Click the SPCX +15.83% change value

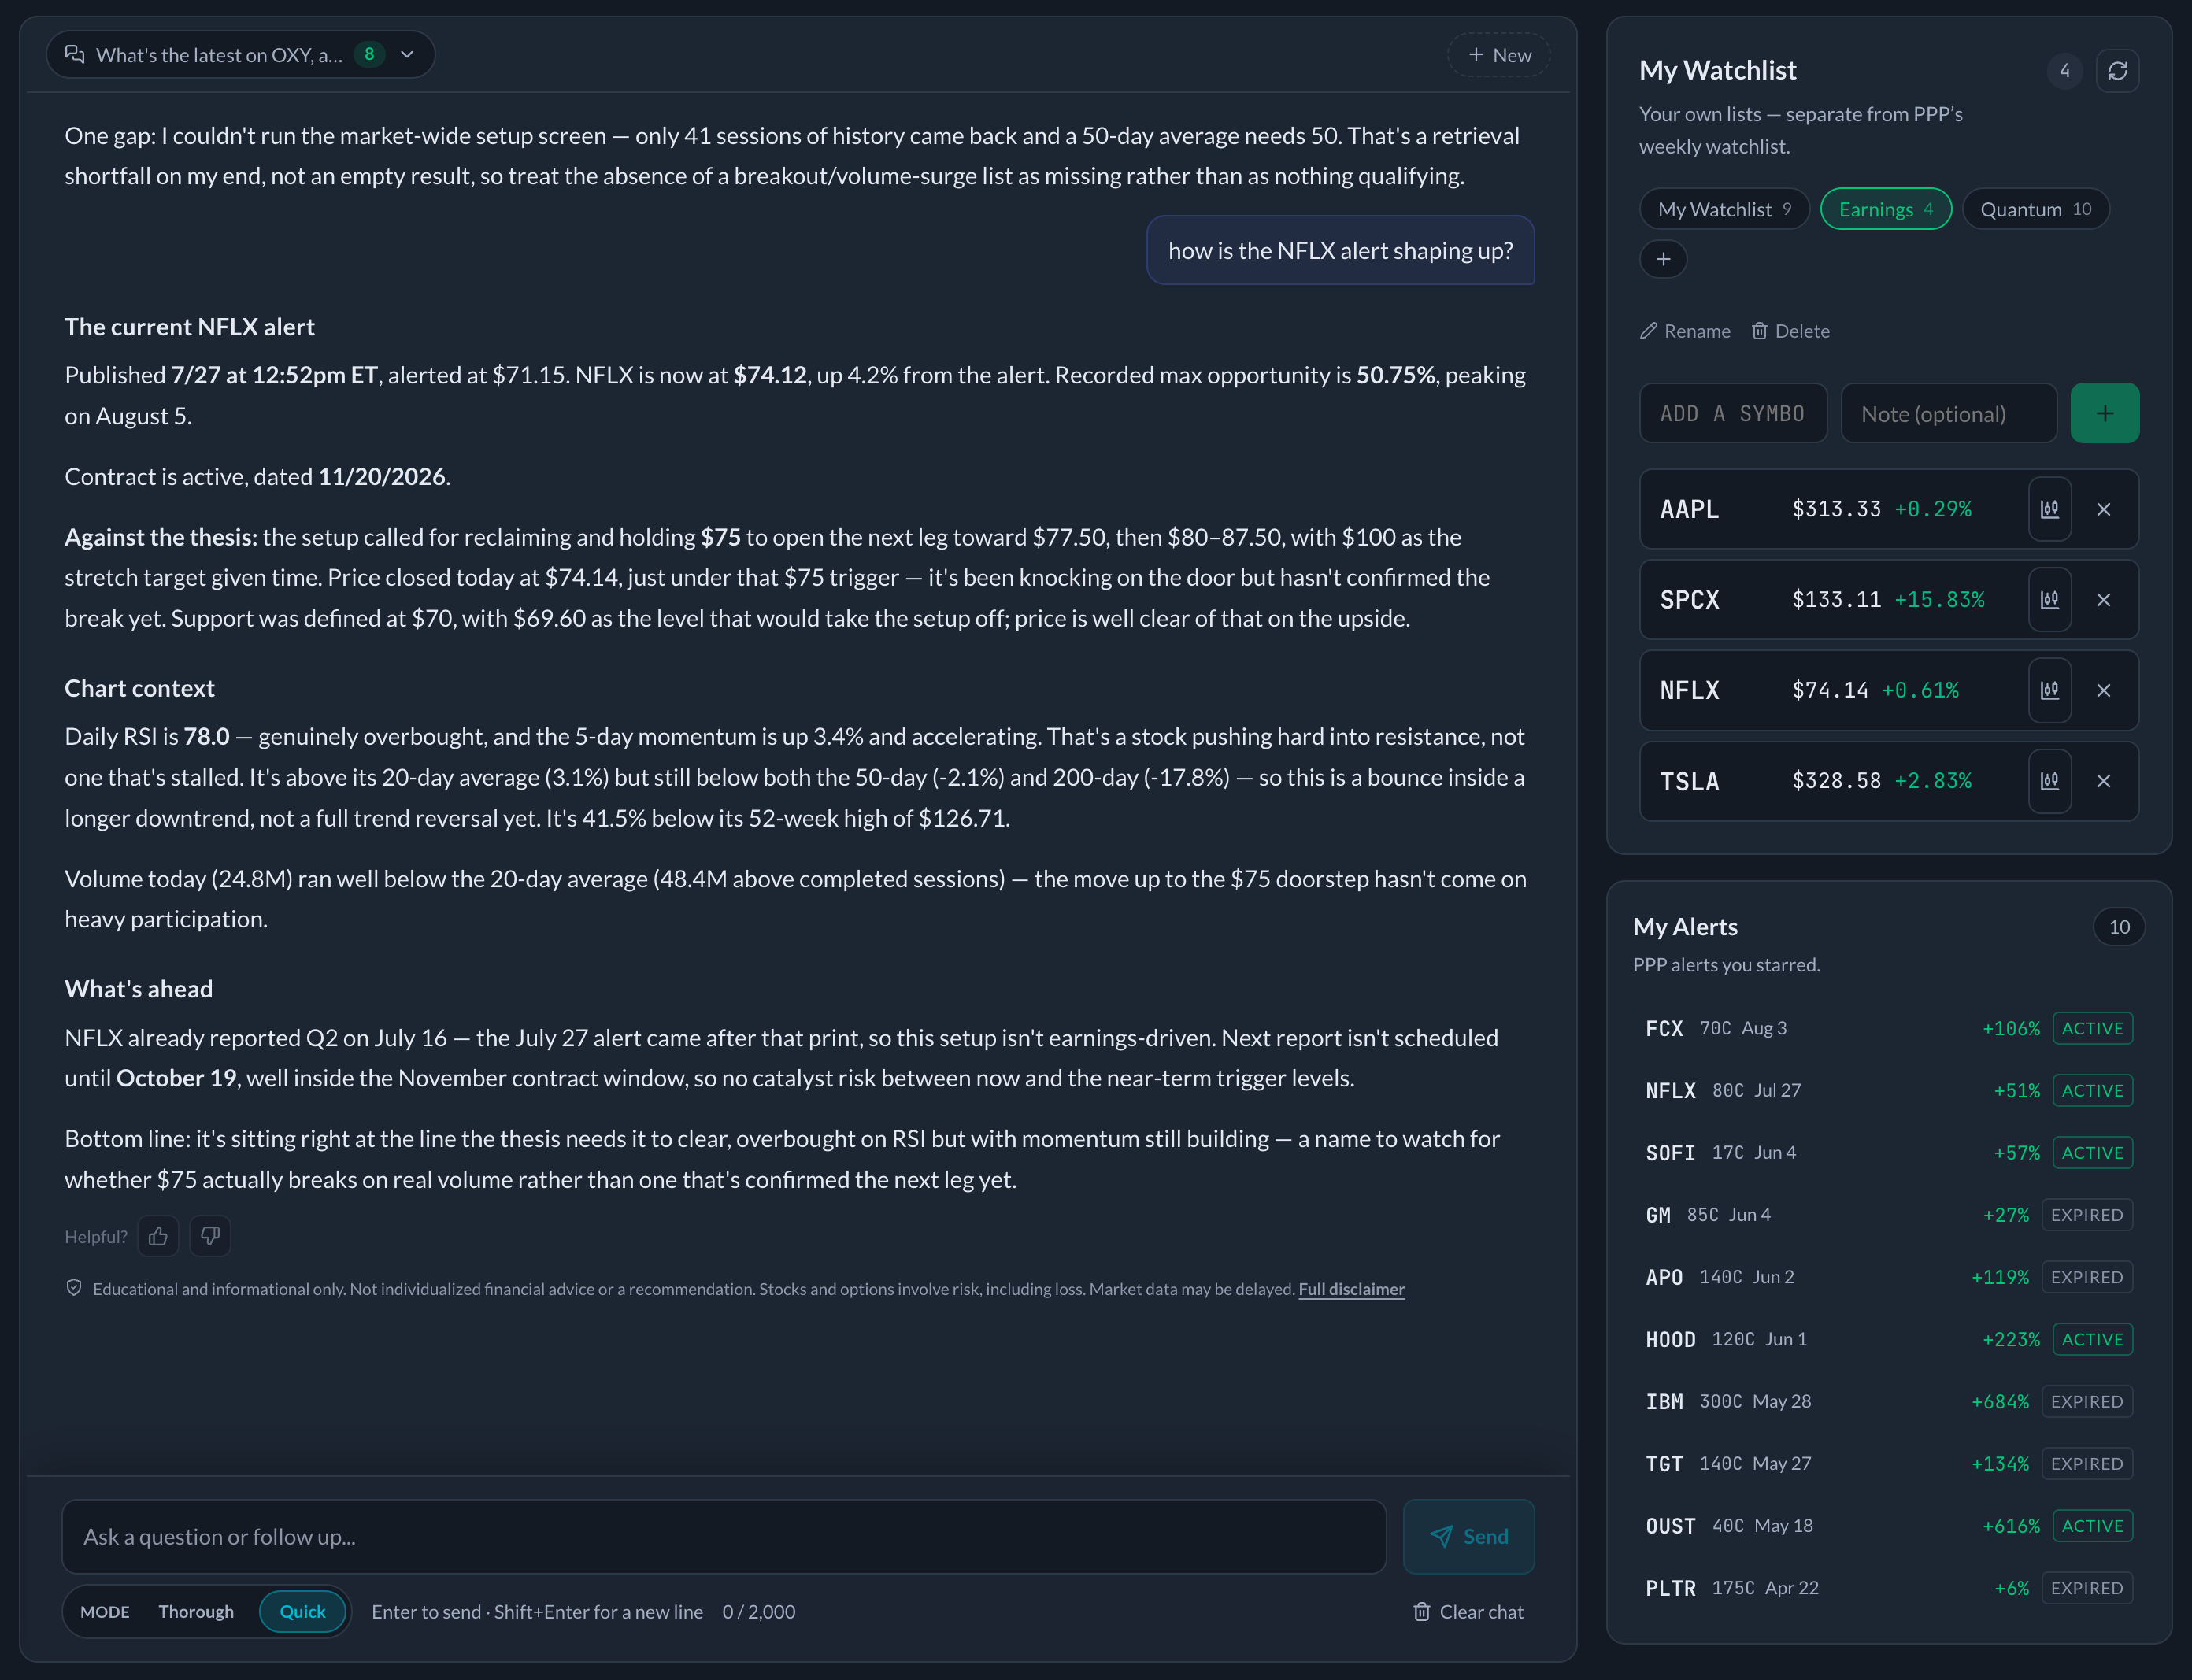click(1939, 600)
